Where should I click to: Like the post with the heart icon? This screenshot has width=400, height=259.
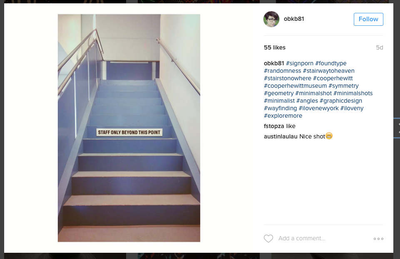pos(268,239)
